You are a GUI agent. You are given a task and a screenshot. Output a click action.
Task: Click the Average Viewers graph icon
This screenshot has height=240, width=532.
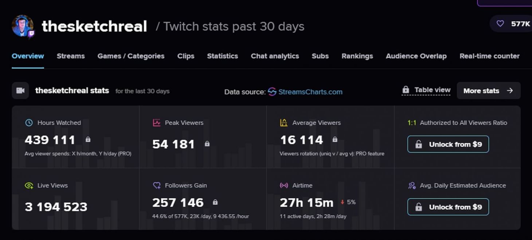(284, 123)
